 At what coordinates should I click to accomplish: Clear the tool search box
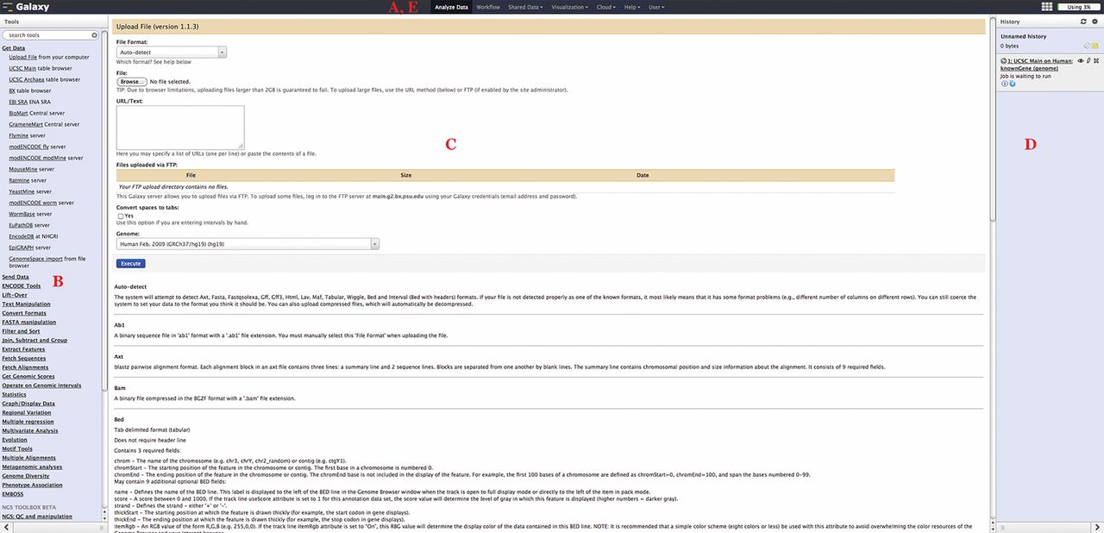click(95, 35)
